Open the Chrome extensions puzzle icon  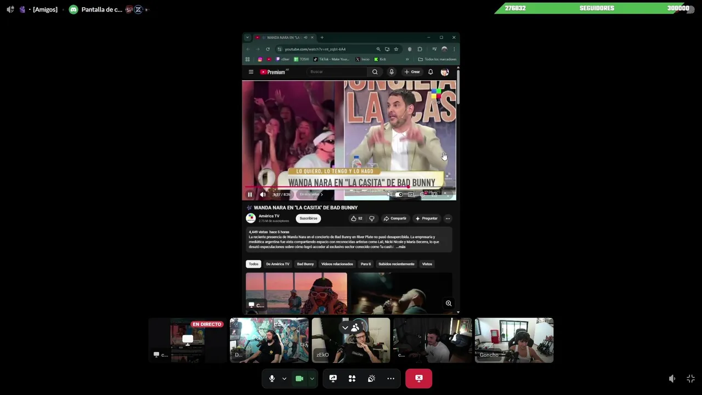coord(420,49)
